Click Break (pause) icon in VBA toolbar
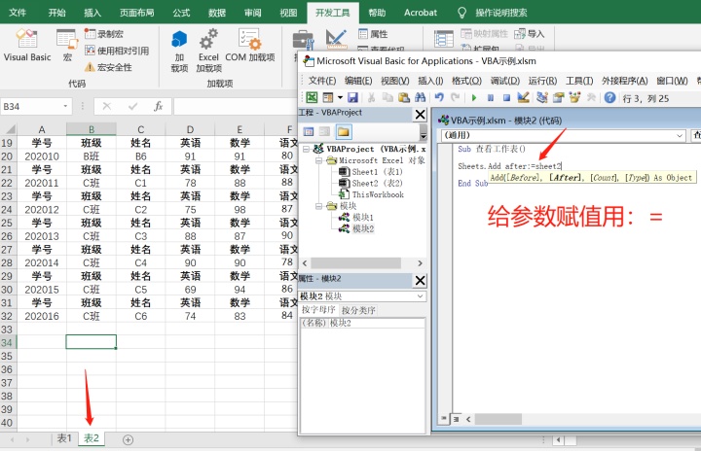The height and width of the screenshot is (451, 701). tap(491, 97)
